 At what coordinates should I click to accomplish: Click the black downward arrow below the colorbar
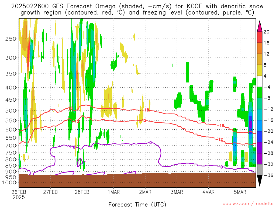point(260,181)
